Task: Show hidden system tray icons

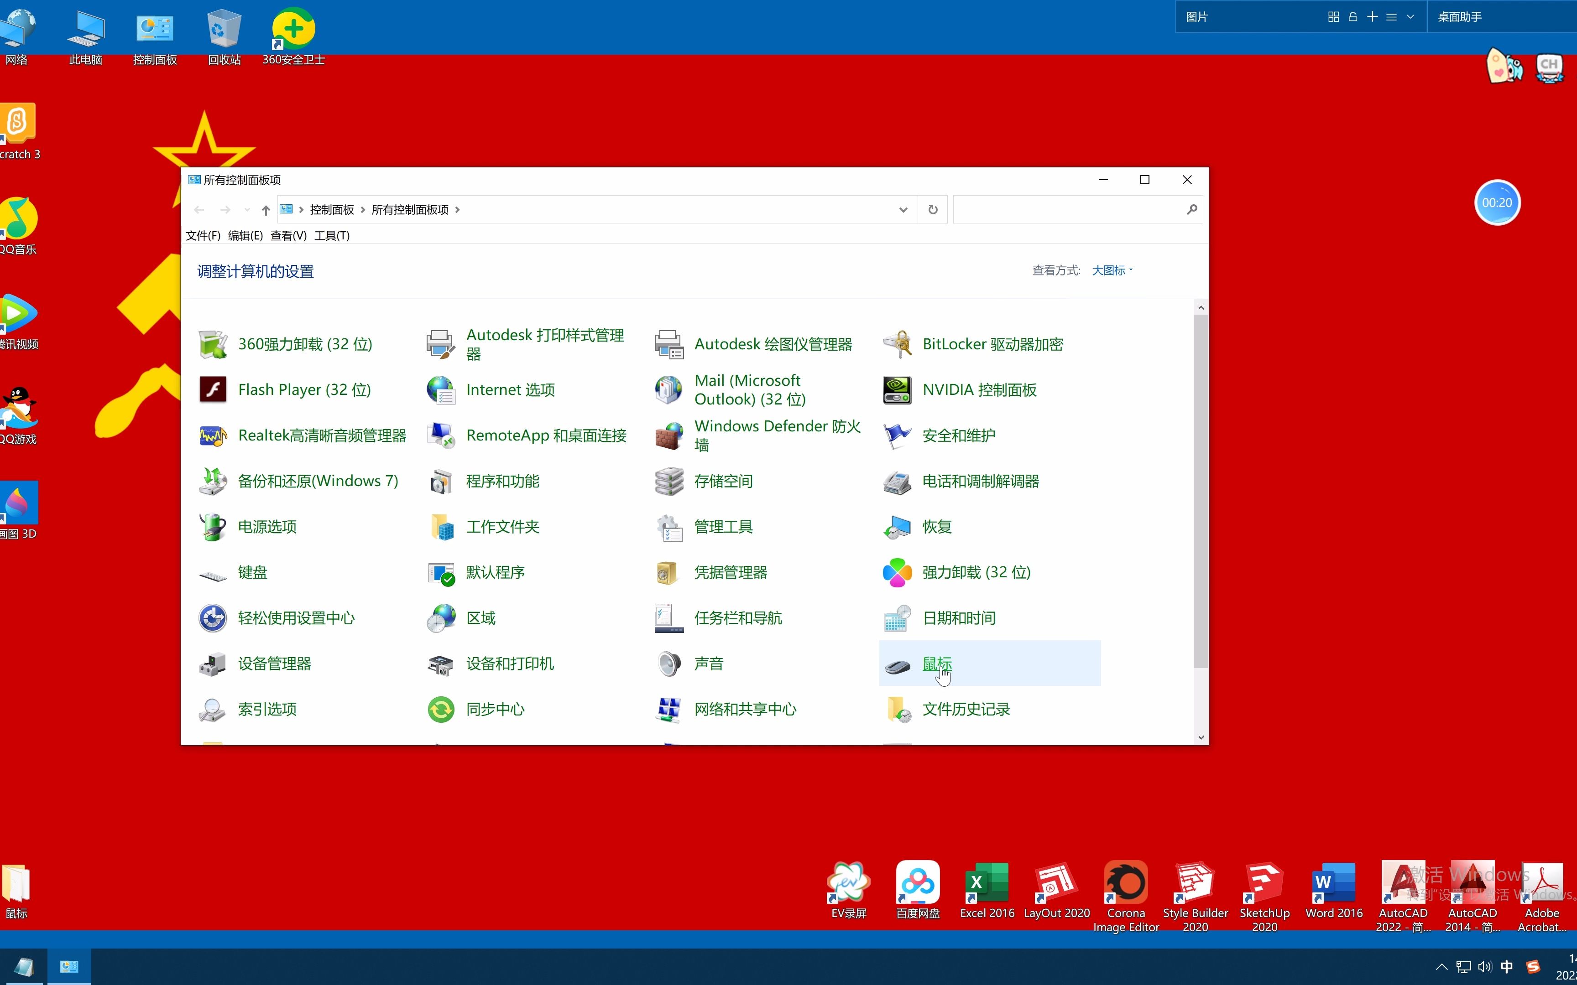Action: tap(1441, 967)
